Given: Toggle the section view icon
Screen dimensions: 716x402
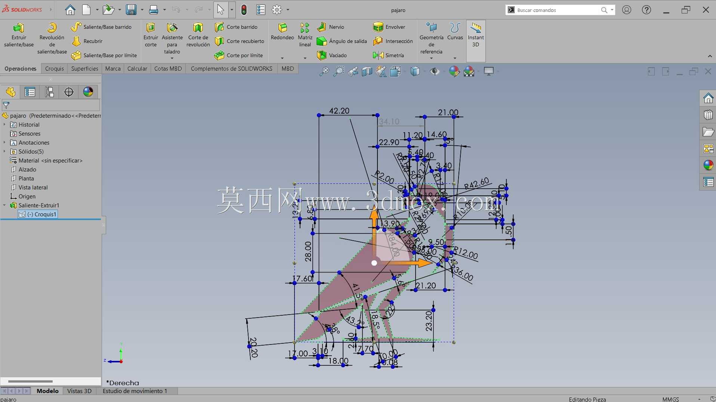Looking at the screenshot, I should point(367,71).
